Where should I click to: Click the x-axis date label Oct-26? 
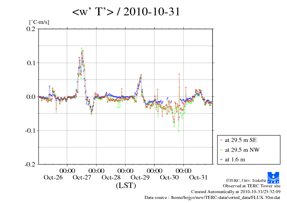(x=53, y=177)
